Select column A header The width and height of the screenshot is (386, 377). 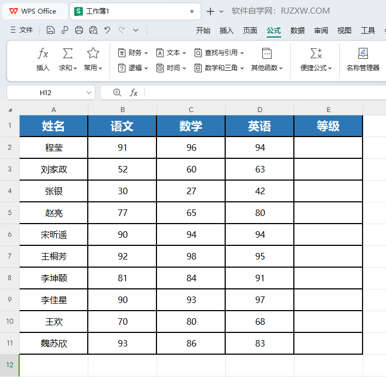click(x=53, y=110)
